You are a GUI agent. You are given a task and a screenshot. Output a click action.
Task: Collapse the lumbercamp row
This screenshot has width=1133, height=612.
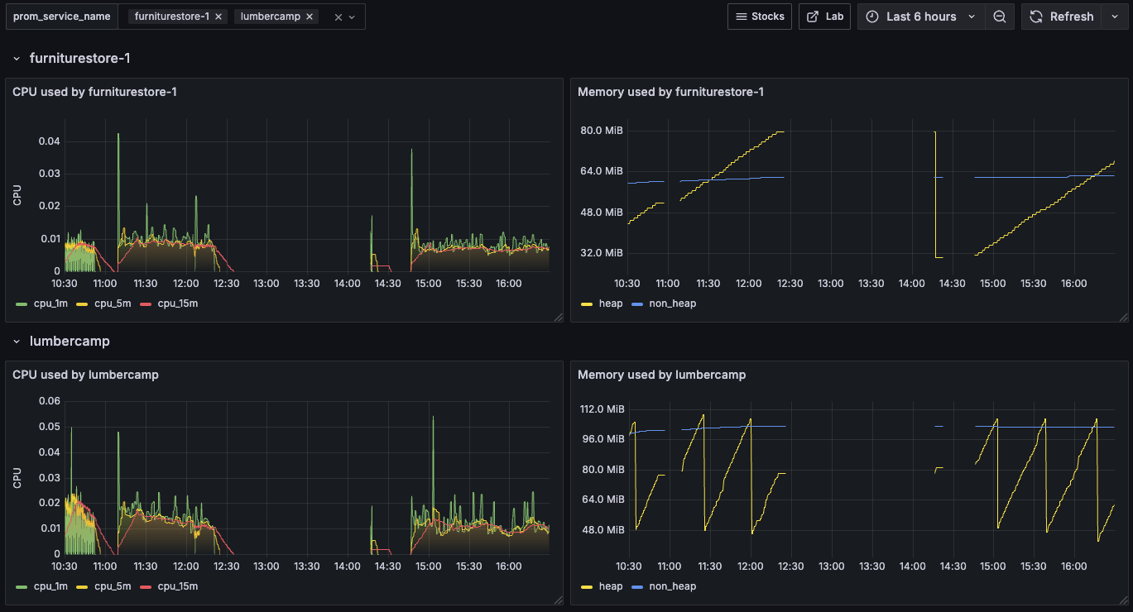click(17, 342)
